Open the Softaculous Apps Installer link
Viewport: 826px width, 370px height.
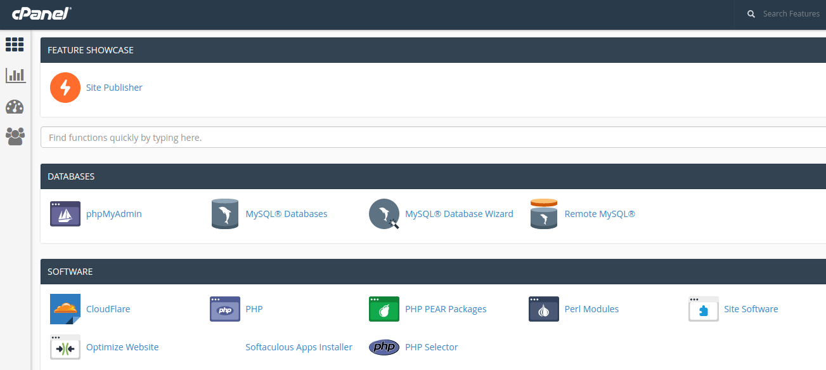[299, 347]
